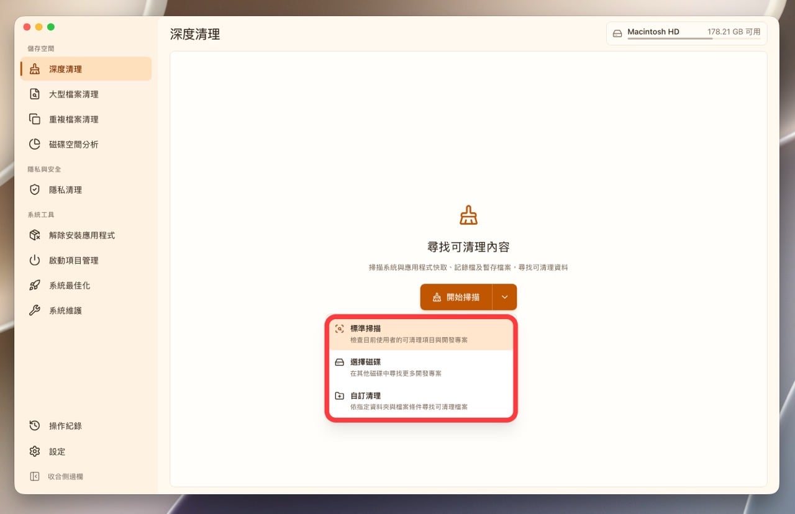Click the 自訂清理 folder icon in menu
Screen dimensions: 795x514
(339, 396)
